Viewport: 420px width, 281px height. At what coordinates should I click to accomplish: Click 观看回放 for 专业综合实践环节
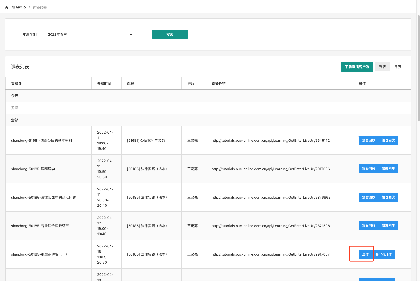(x=369, y=226)
